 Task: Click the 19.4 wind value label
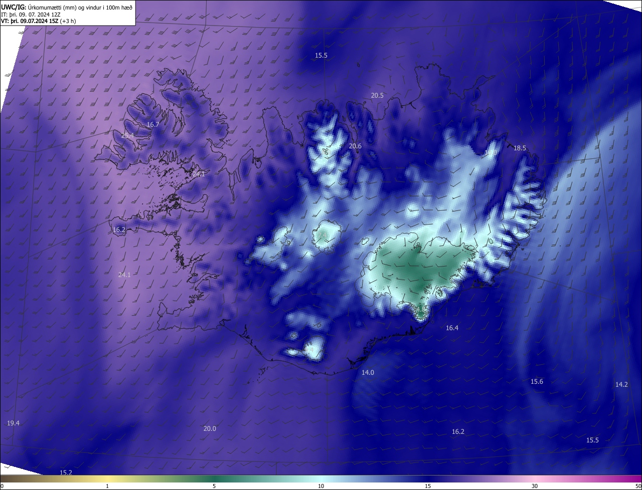(13, 423)
